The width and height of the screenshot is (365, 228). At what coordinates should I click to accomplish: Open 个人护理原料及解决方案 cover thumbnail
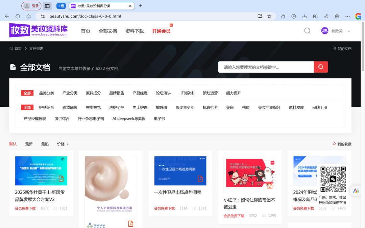click(111, 192)
